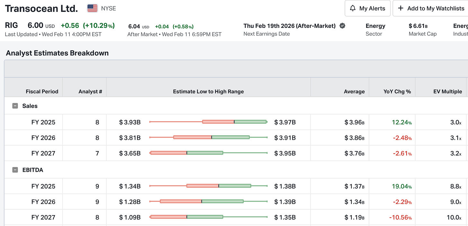Click the verified checkmark next to earnings date

click(x=342, y=26)
